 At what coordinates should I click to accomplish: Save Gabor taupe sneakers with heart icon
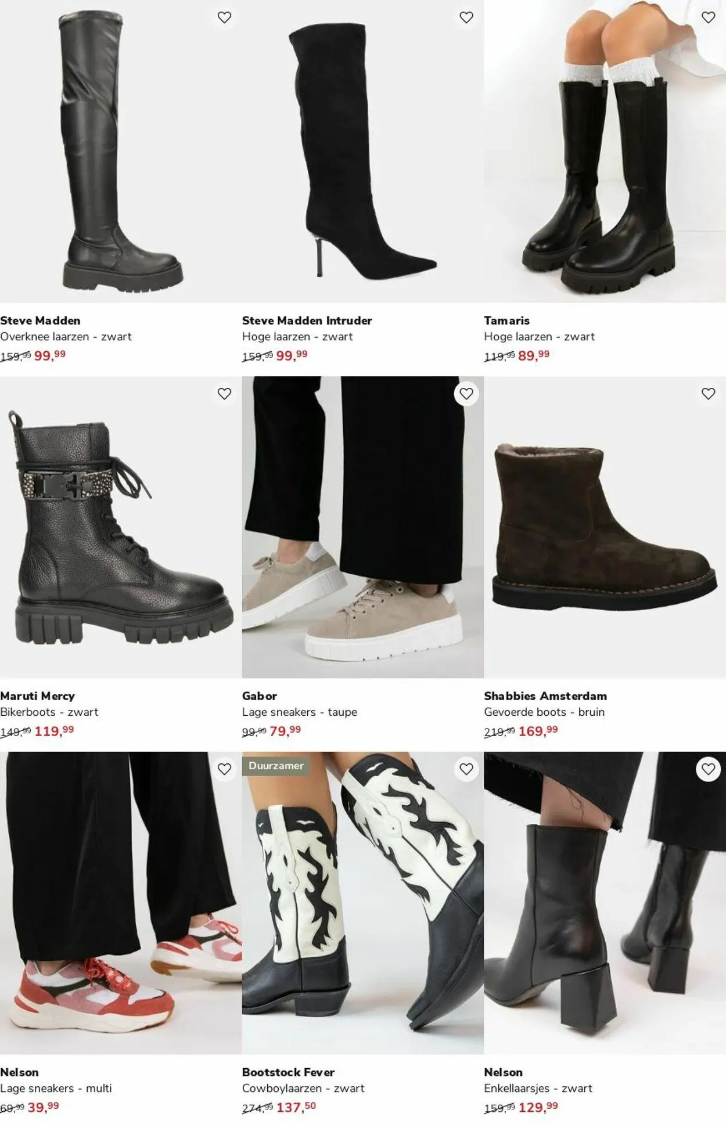(x=466, y=394)
